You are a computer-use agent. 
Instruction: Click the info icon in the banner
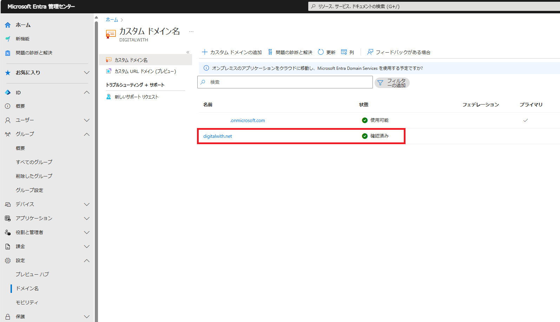[206, 68]
